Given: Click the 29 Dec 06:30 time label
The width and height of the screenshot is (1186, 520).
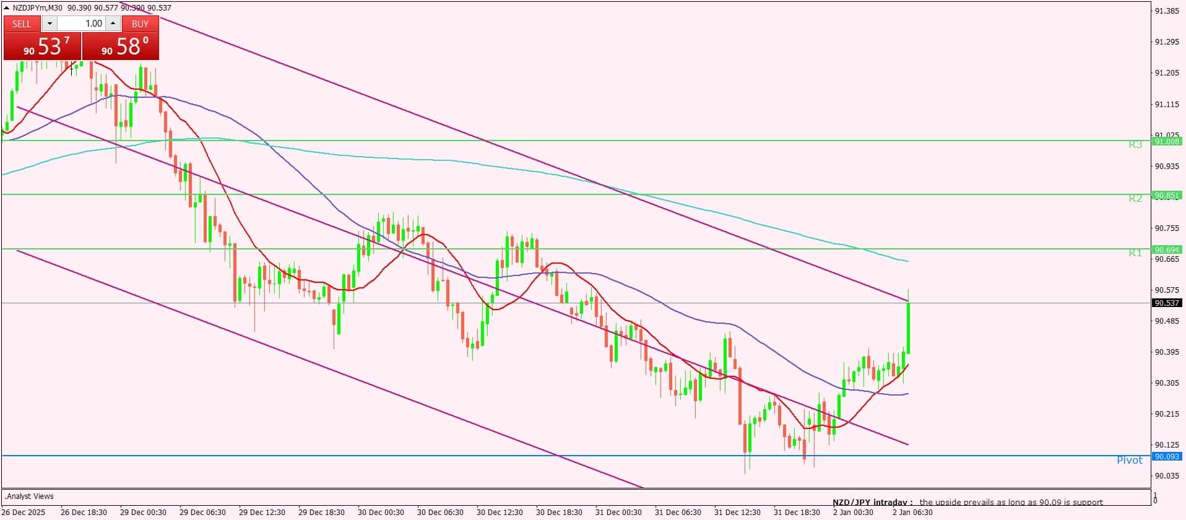Looking at the screenshot, I should (x=203, y=512).
